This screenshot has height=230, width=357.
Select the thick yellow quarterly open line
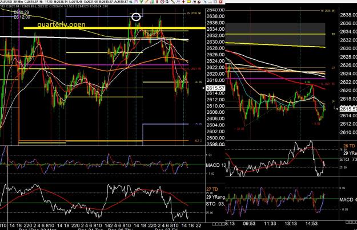pyautogui.click(x=114, y=28)
